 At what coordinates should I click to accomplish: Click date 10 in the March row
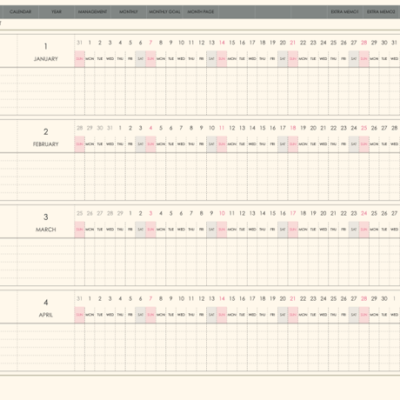coord(222,213)
